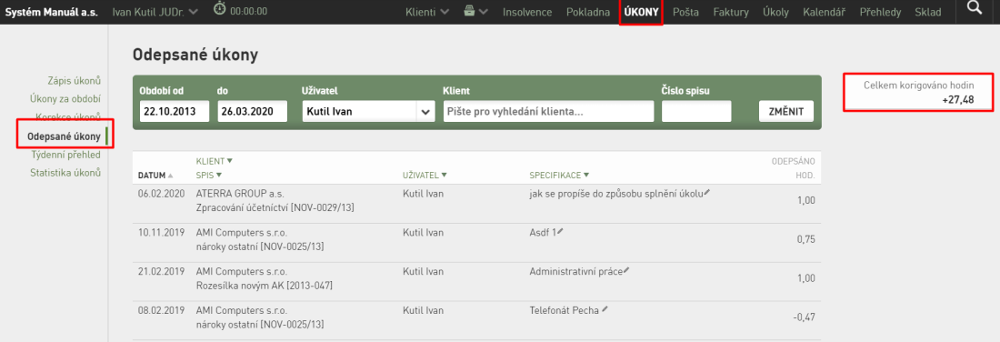
Task: Edit specification pencil for Administrativní práce
Action: tap(626, 270)
